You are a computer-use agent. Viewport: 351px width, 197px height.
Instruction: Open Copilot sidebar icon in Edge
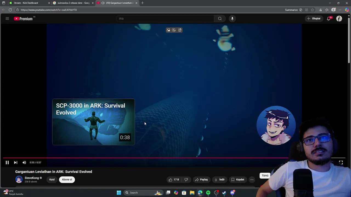[347, 10]
